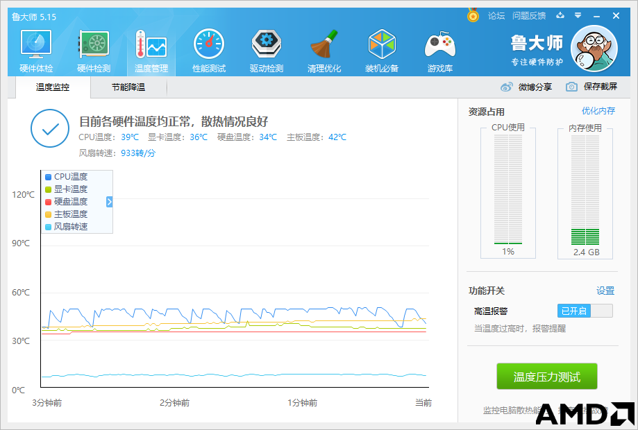Open 硬件体检 hardware checkup section
This screenshot has width=638, height=430.
(x=36, y=51)
